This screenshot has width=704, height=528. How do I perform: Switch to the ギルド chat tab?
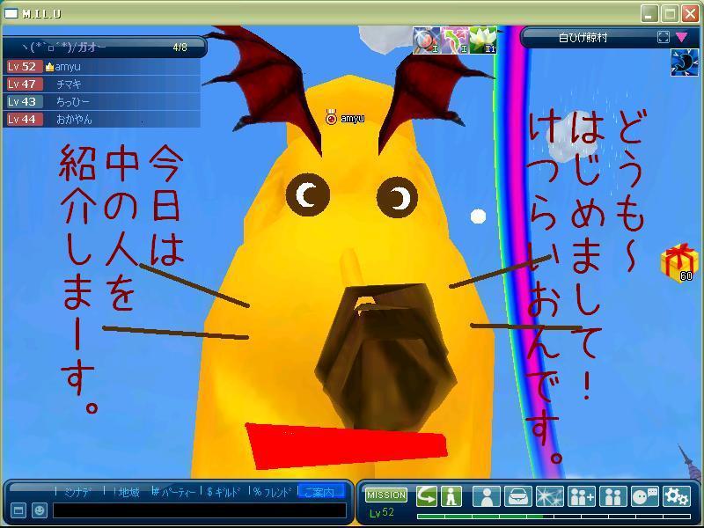click(x=224, y=492)
